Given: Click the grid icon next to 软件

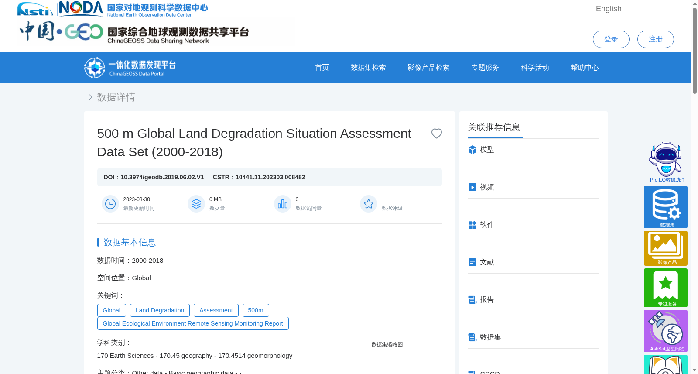Looking at the screenshot, I should point(472,225).
